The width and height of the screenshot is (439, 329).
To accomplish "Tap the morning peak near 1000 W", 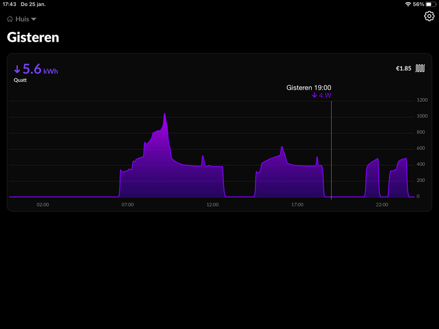I will click(x=165, y=115).
